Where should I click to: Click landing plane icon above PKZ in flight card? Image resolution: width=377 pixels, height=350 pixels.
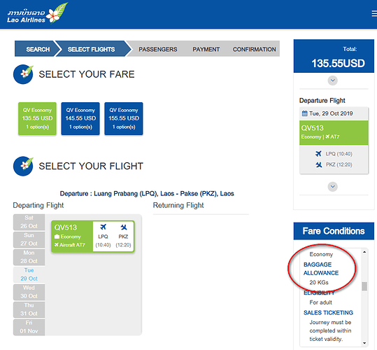point(124,227)
